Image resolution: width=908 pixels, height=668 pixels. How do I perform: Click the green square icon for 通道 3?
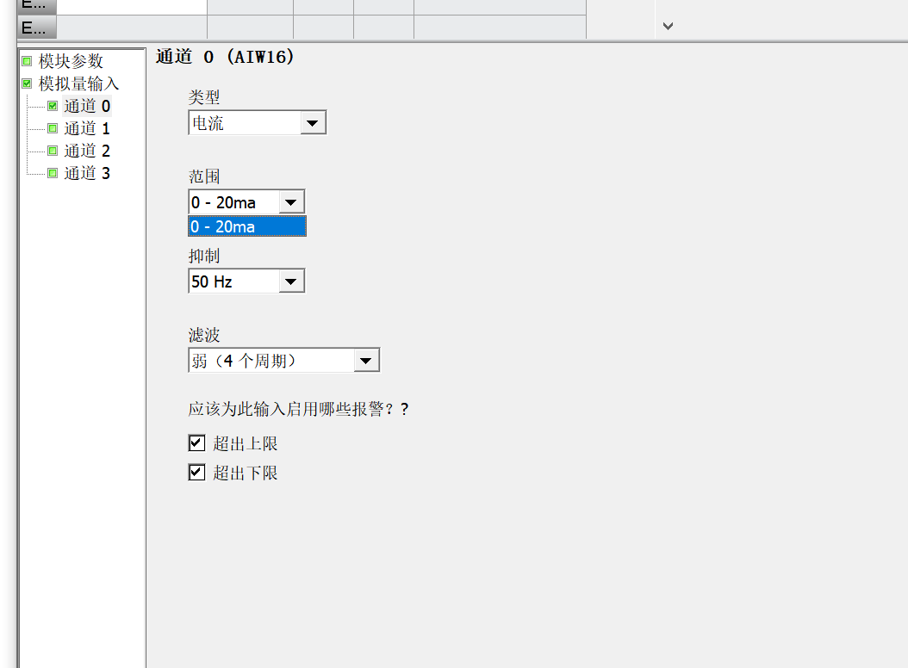(53, 173)
